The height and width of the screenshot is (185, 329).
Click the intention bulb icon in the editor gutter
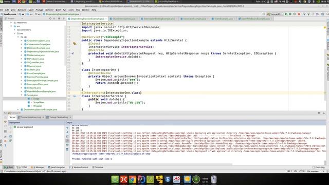pyautogui.click(x=75, y=44)
